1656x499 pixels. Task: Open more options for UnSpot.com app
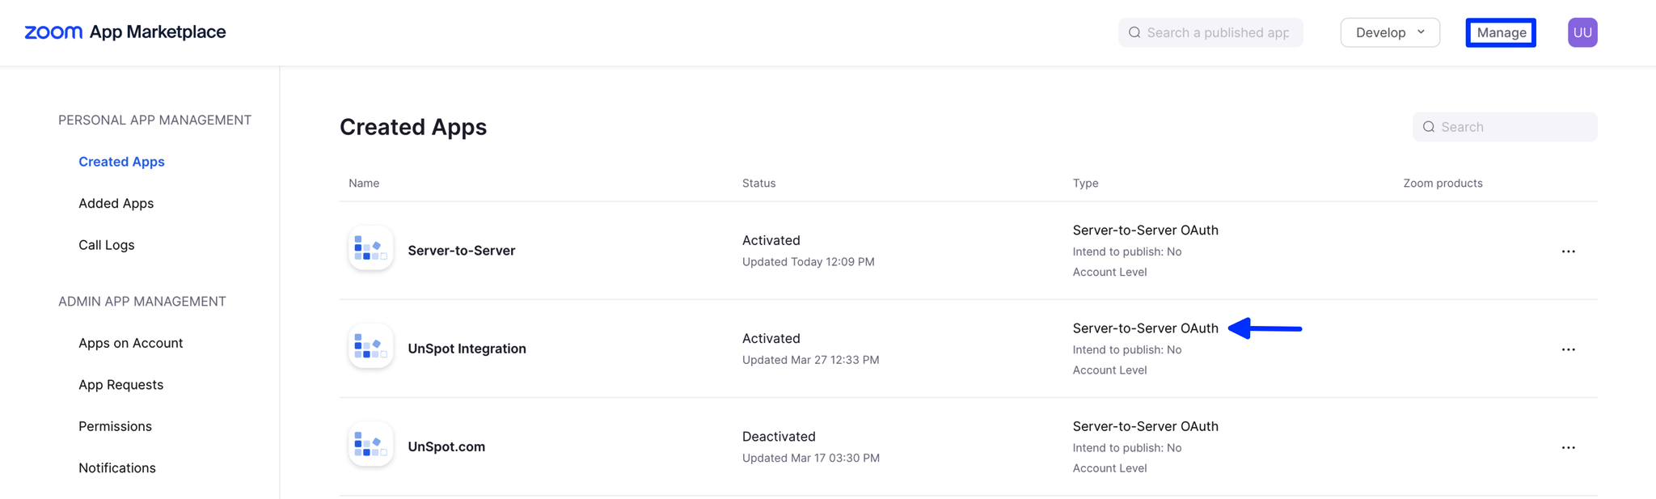click(1568, 447)
